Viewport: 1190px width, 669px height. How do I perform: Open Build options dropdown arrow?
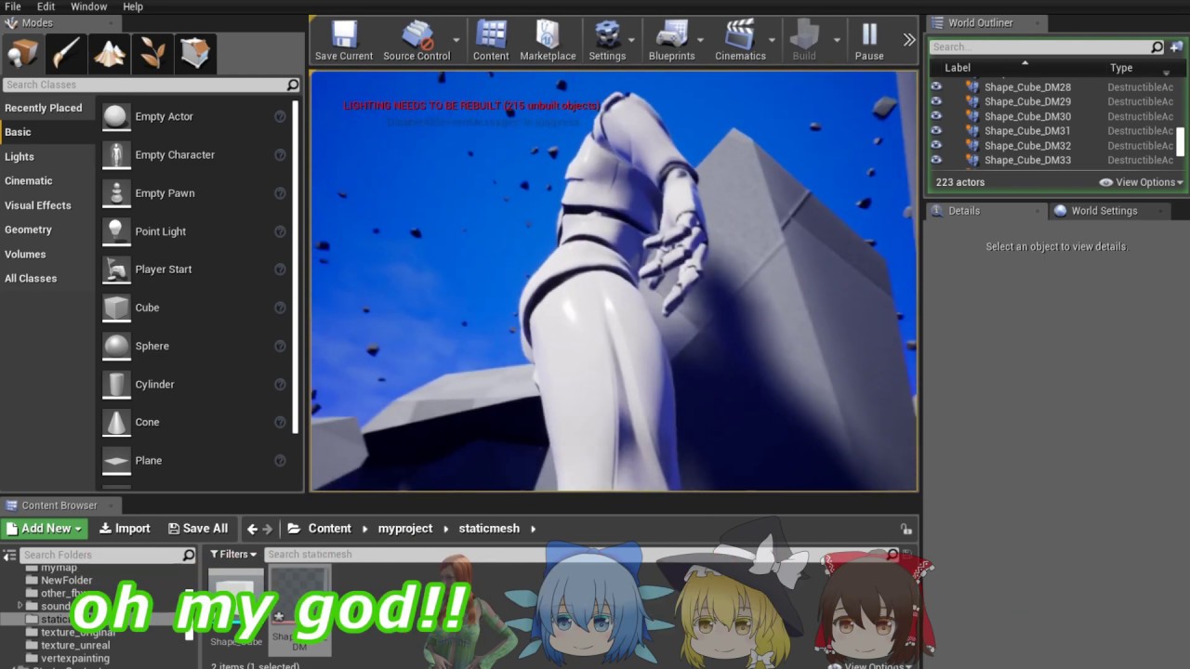click(x=837, y=40)
